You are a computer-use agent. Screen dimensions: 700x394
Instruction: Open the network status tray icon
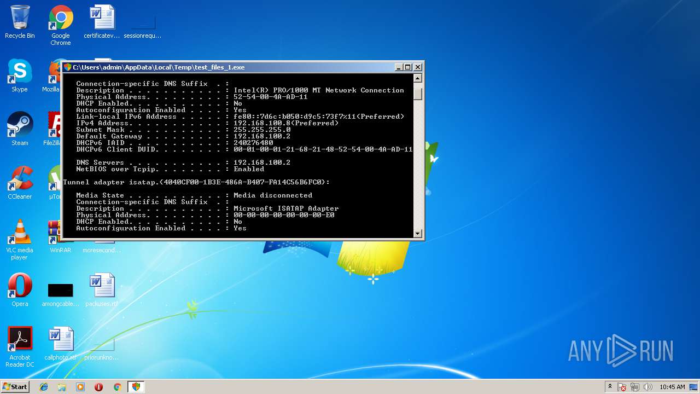click(635, 387)
